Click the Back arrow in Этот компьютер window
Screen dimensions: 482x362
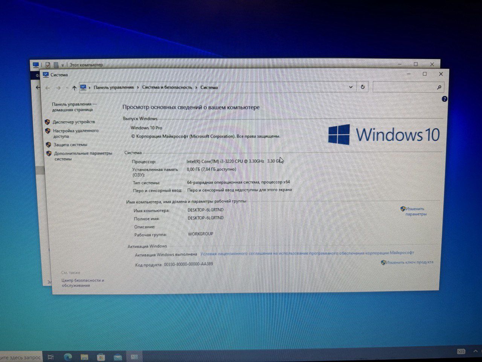point(38,87)
